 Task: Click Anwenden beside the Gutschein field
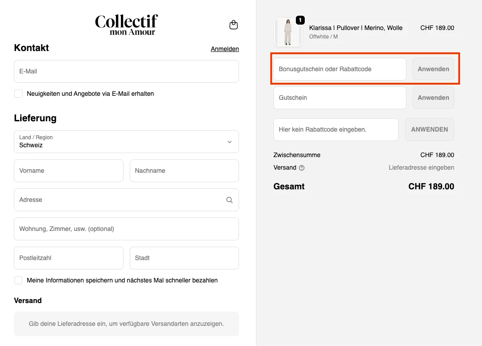pos(433,98)
